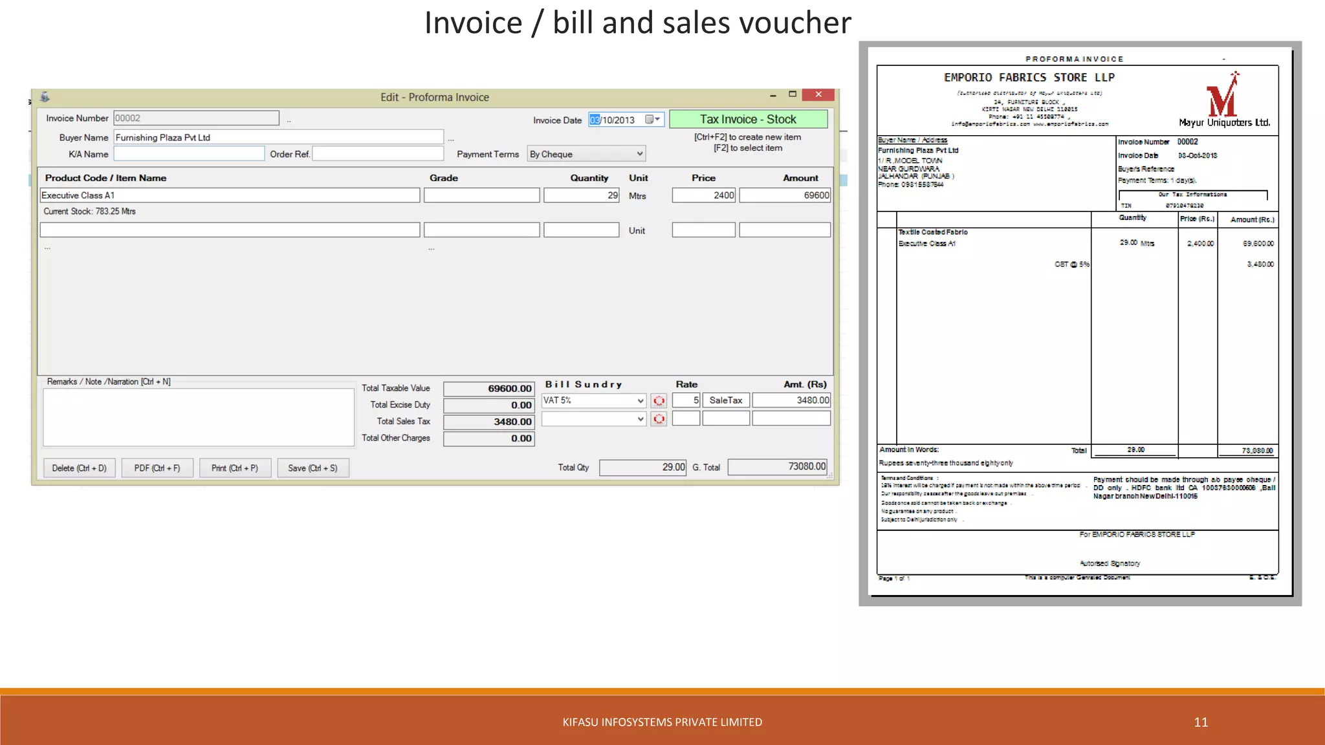1325x745 pixels.
Task: Click the proforma invoice preview thumbnail
Action: click(x=1080, y=323)
